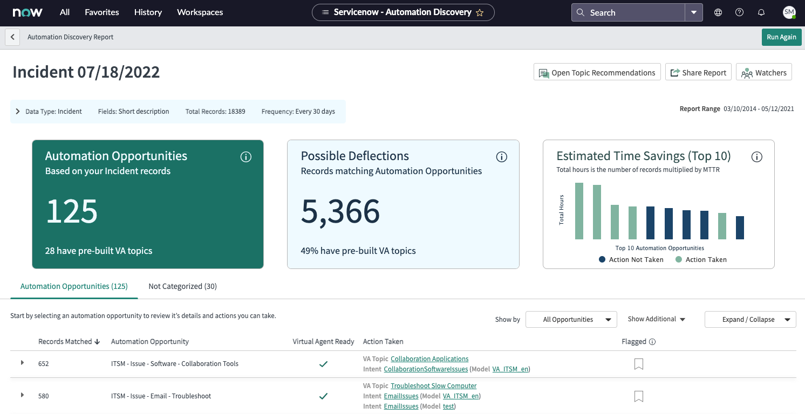Open the Troubleshoot Slow Computer topic link
The width and height of the screenshot is (805, 414).
434,385
